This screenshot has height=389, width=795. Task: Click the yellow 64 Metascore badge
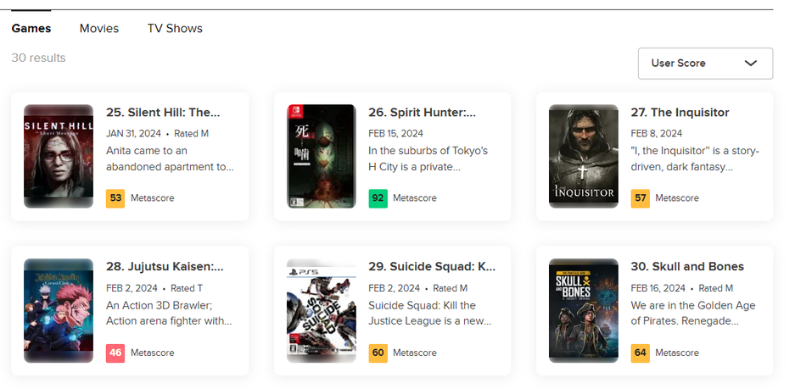pyautogui.click(x=641, y=353)
